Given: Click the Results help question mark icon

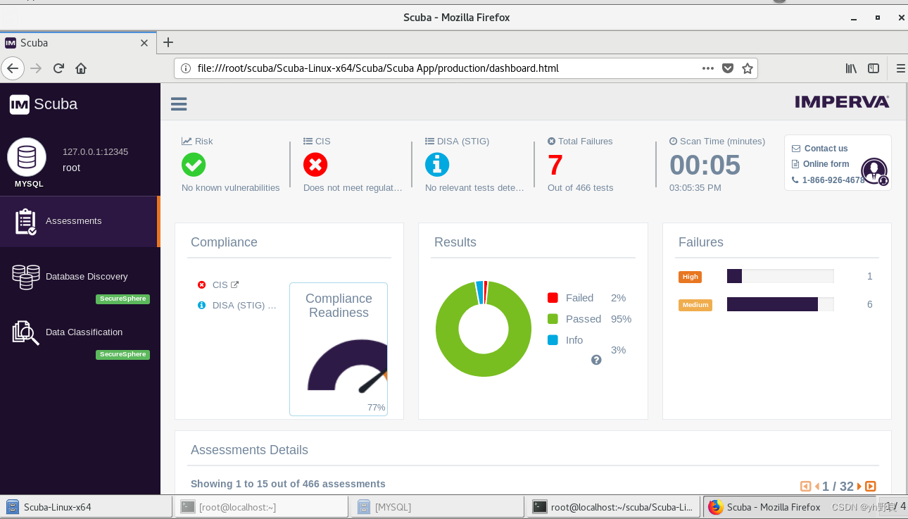Looking at the screenshot, I should click(x=596, y=360).
